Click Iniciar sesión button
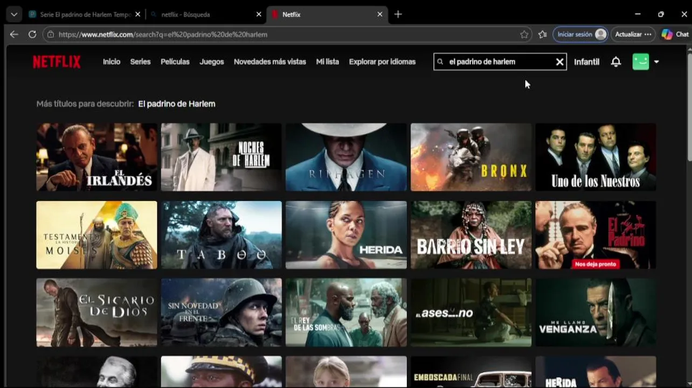 click(x=580, y=34)
